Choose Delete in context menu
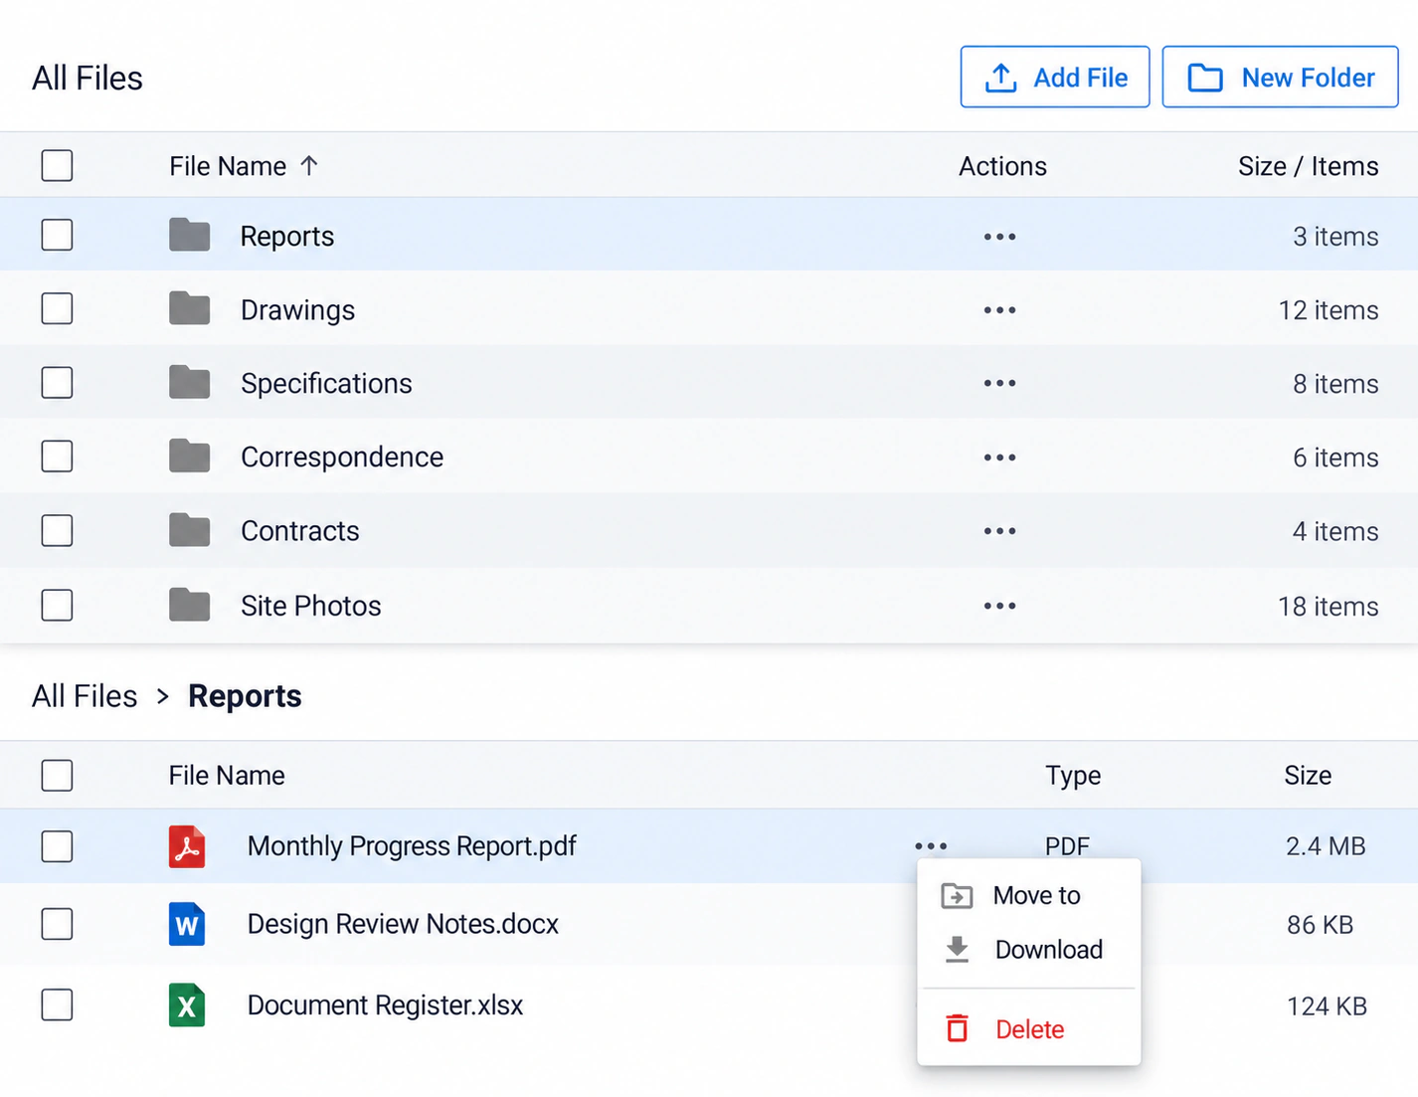The width and height of the screenshot is (1418, 1097). [1028, 1029]
